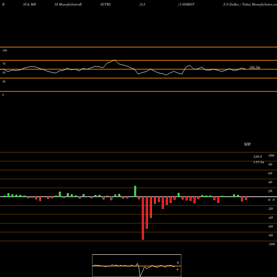Click the -20 label on the MR axis
Screen dimensions: 277x277
point(270,209)
